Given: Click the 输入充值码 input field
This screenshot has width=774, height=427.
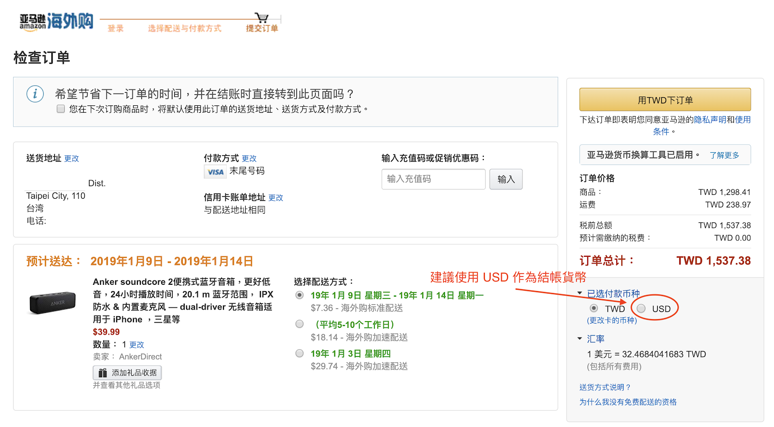Looking at the screenshot, I should pyautogui.click(x=433, y=179).
